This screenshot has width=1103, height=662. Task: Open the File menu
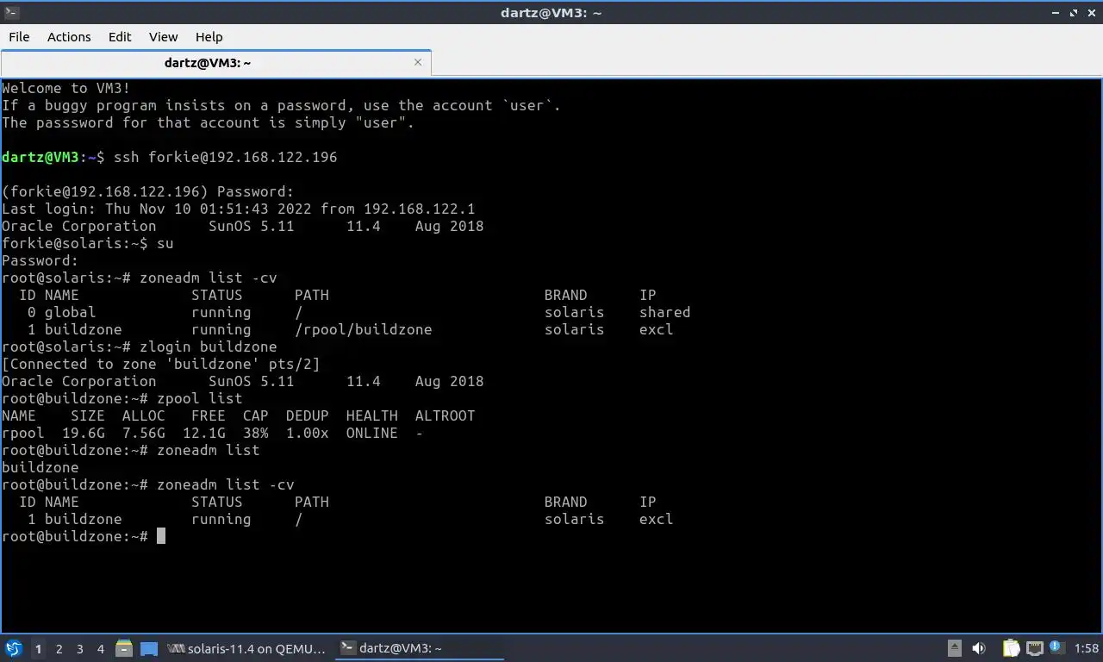point(19,36)
